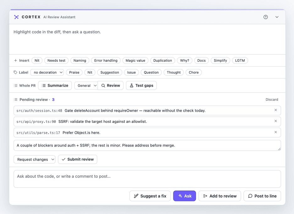This screenshot has height=214, width=294.
Task: Open the no decoration dropdown
Action: tap(47, 72)
